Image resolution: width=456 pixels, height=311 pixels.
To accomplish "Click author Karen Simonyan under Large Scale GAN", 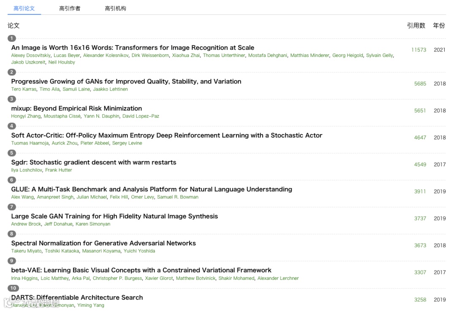I will pyautogui.click(x=93, y=224).
